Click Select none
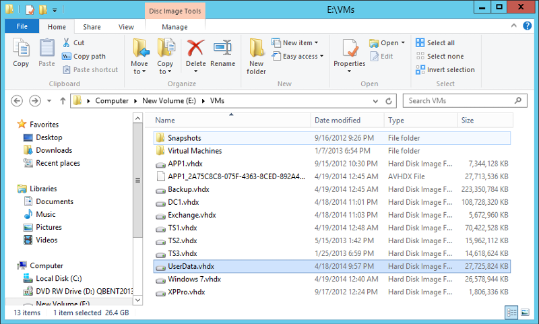539x324 pixels. click(x=440, y=56)
